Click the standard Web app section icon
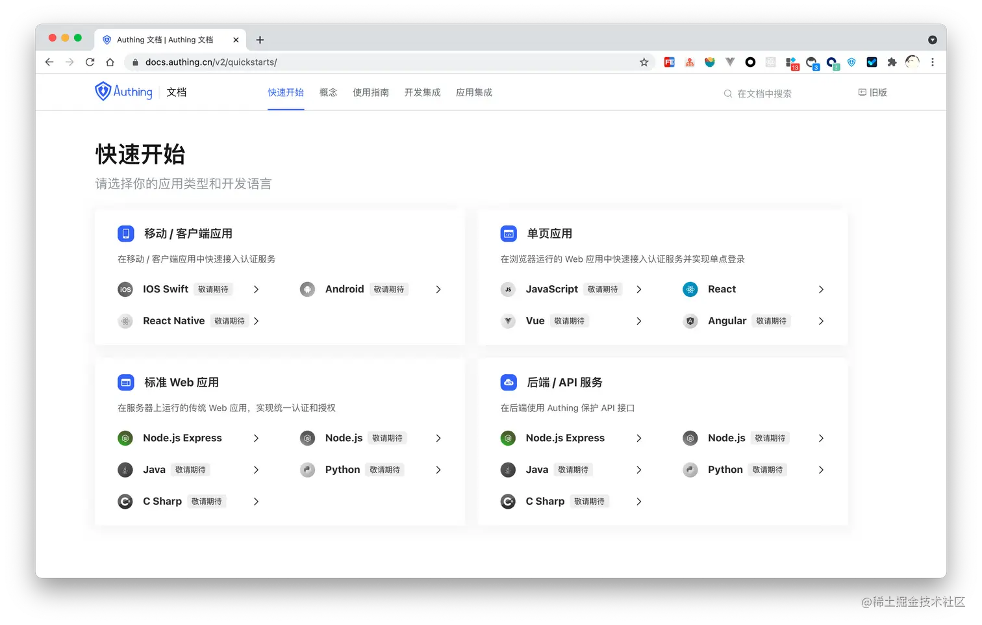This screenshot has width=982, height=625. 126,383
